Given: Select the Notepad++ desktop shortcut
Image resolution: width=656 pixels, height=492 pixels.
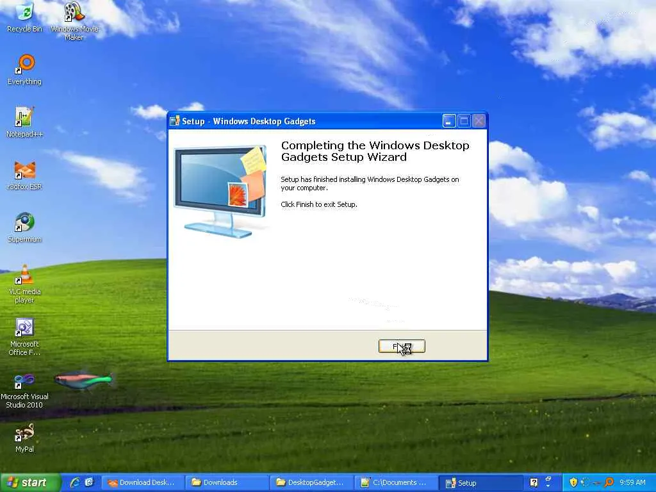Looking at the screenshot, I should 25,122.
